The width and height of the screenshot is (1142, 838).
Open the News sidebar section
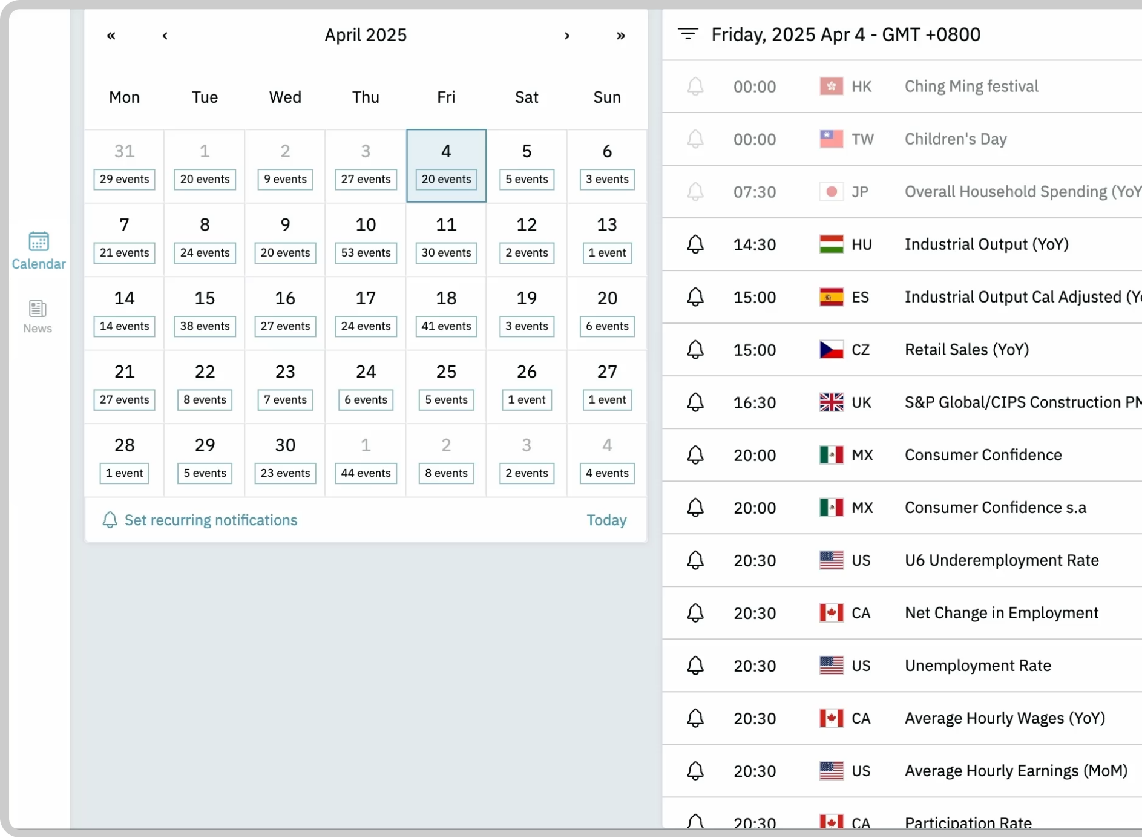pos(38,317)
